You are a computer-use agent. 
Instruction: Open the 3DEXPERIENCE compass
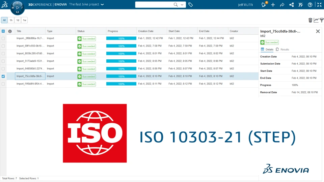[17, 8]
